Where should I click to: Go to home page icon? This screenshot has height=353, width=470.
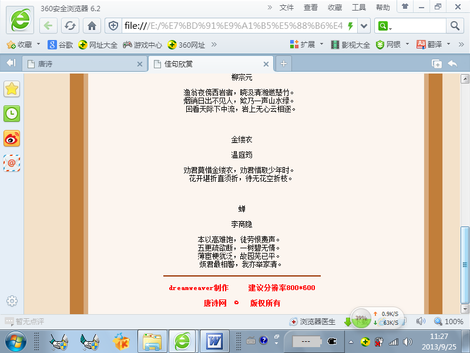click(92, 26)
